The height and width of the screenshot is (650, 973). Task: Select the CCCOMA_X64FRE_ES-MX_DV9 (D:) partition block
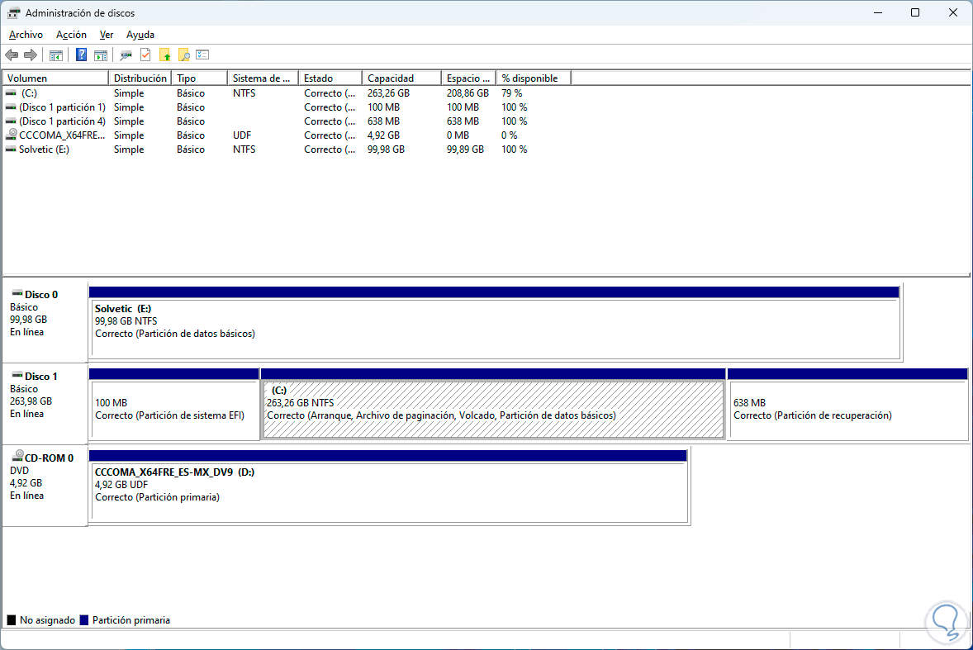pyautogui.click(x=389, y=486)
